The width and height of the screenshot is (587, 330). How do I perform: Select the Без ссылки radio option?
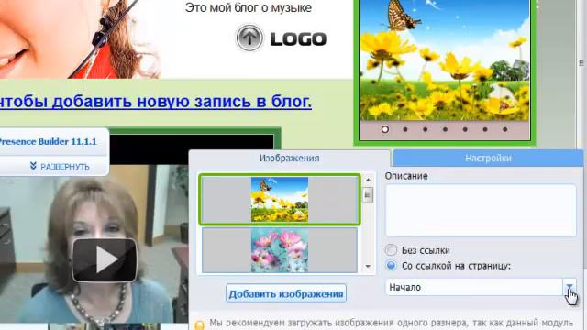[x=391, y=250]
